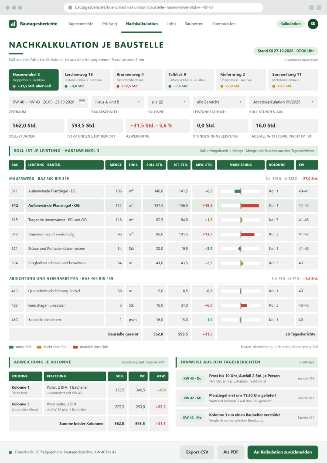Click the Kalkulation role badge
The width and height of the screenshot is (327, 463).
(x=290, y=24)
